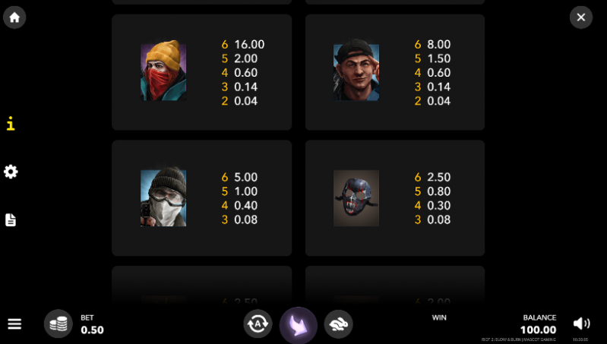Click the purple spin button

[x=298, y=325]
